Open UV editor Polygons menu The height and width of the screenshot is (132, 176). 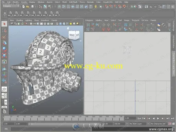click(x=89, y=20)
